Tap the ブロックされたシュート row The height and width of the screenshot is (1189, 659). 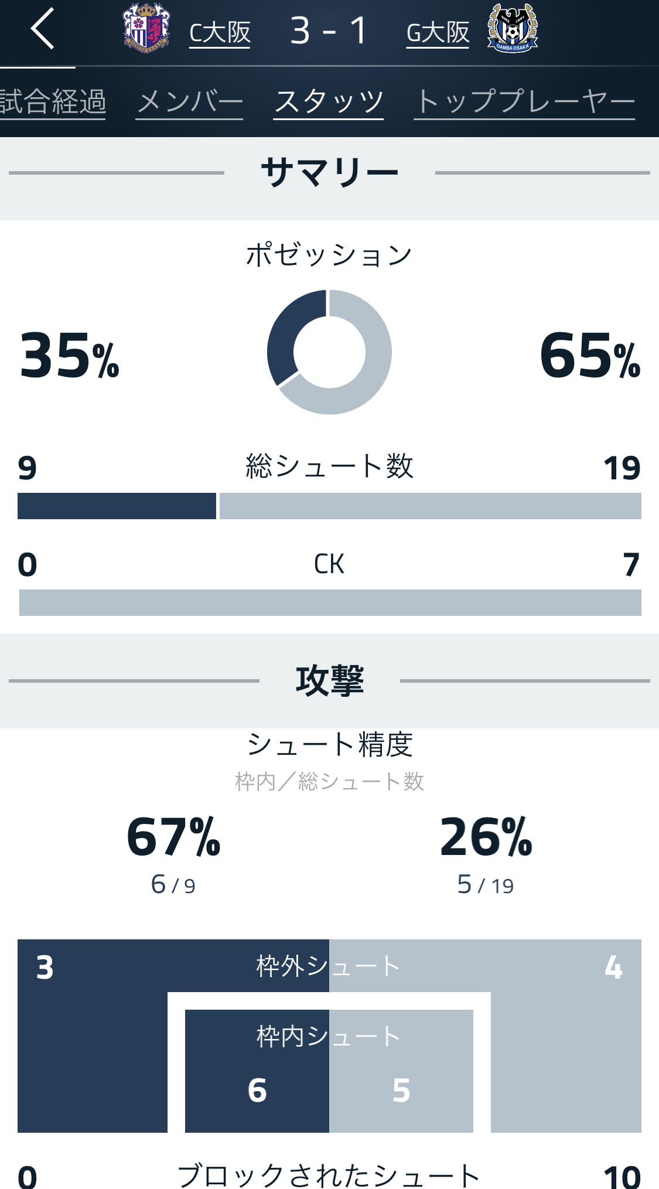pyautogui.click(x=328, y=1175)
